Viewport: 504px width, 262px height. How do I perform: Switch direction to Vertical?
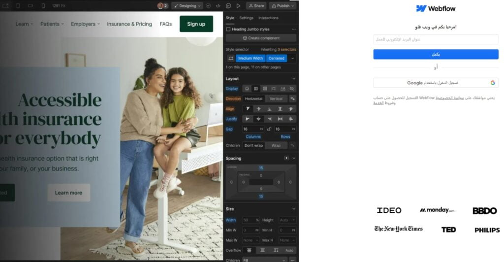point(276,99)
